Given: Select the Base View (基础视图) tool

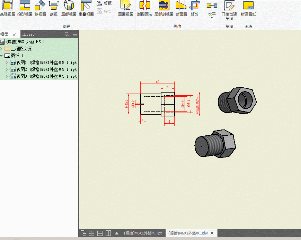Looking at the screenshot, I should point(7,8).
